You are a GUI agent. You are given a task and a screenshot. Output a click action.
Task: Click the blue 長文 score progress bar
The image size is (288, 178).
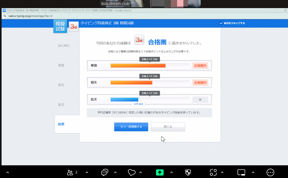point(124,99)
